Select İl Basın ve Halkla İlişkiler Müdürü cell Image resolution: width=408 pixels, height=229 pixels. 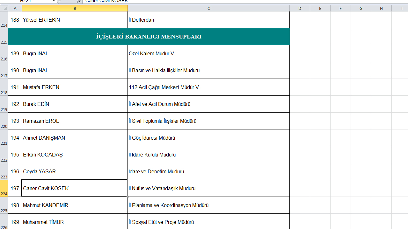click(x=208, y=70)
